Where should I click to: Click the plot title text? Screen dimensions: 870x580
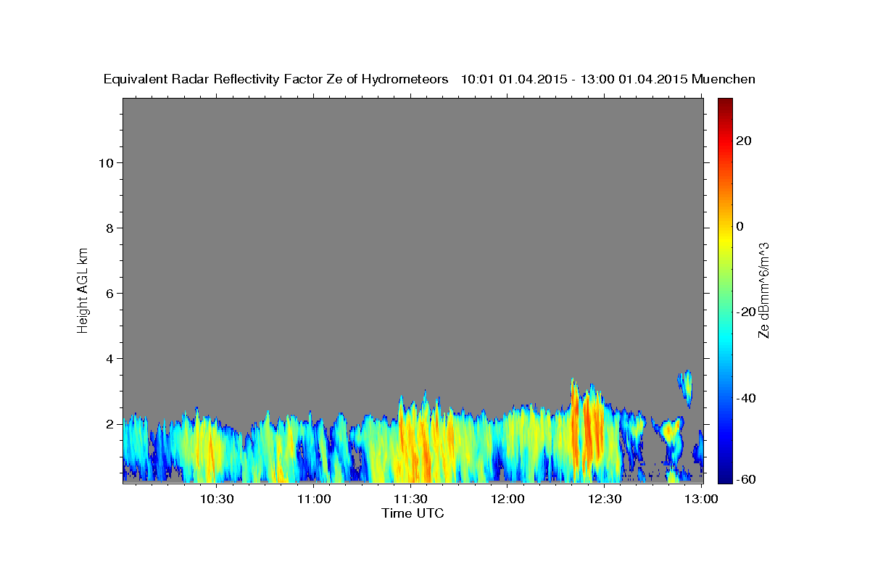point(429,79)
